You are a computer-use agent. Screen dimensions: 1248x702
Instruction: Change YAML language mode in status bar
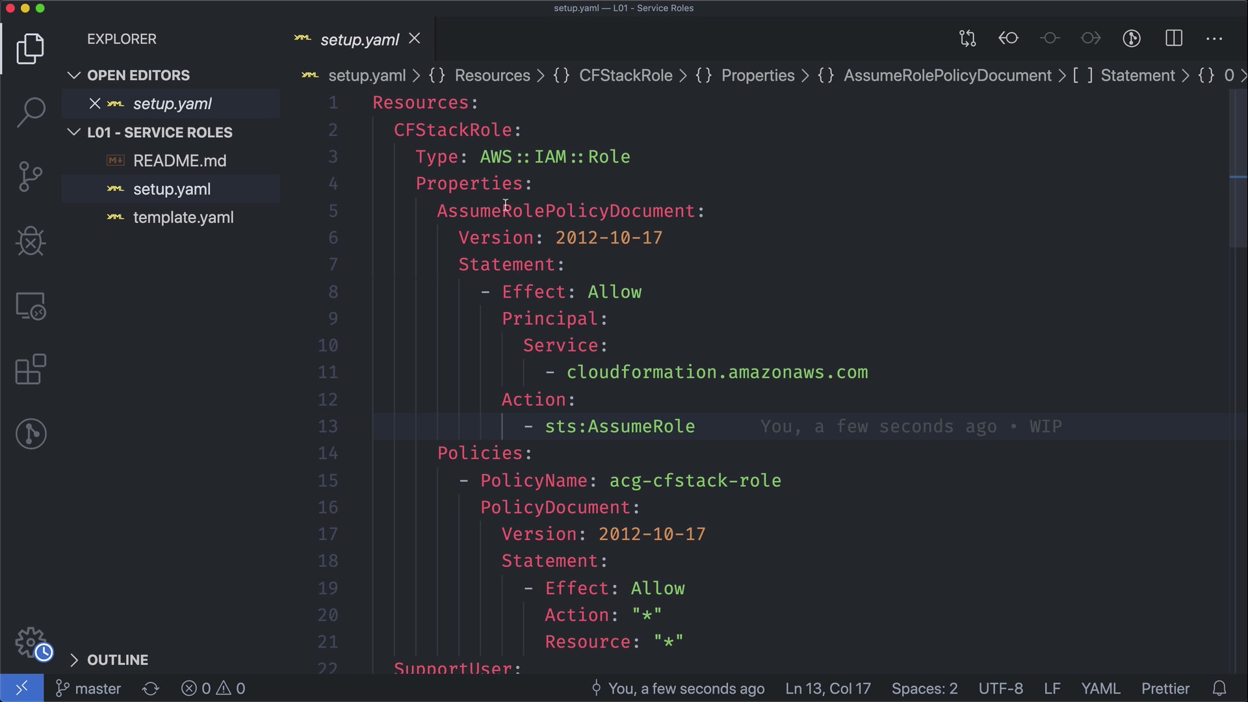(1100, 688)
